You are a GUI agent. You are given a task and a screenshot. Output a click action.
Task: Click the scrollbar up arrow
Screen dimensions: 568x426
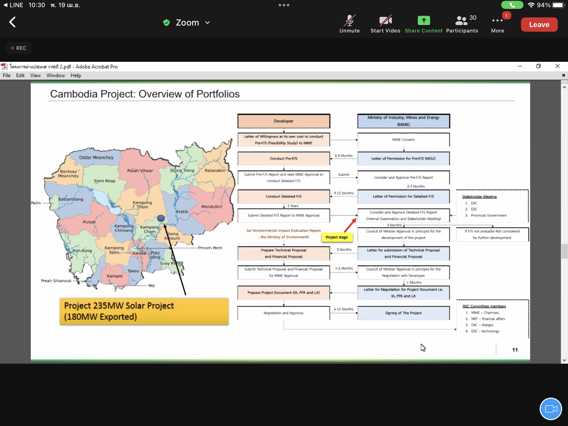tap(564, 87)
